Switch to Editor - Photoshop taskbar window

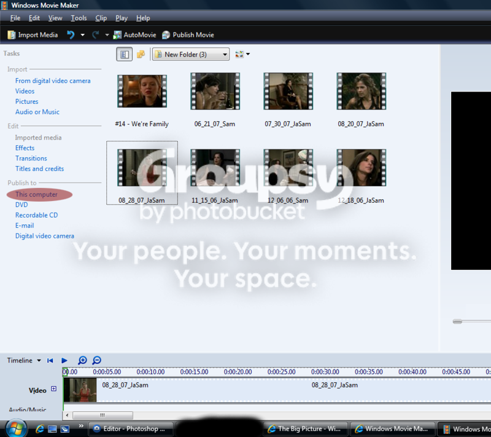[x=131, y=429]
